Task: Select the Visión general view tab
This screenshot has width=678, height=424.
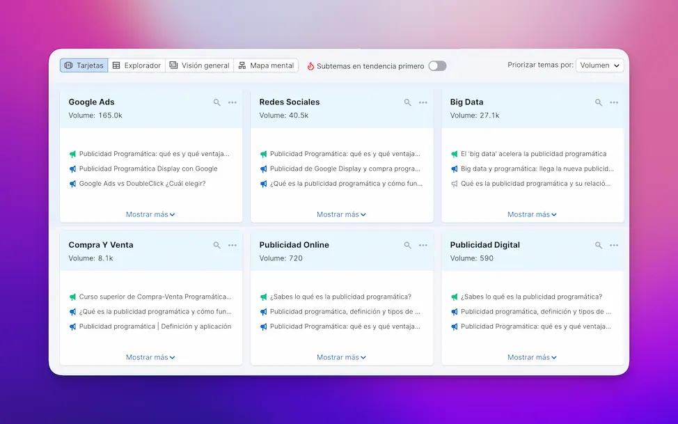Action: click(199, 65)
